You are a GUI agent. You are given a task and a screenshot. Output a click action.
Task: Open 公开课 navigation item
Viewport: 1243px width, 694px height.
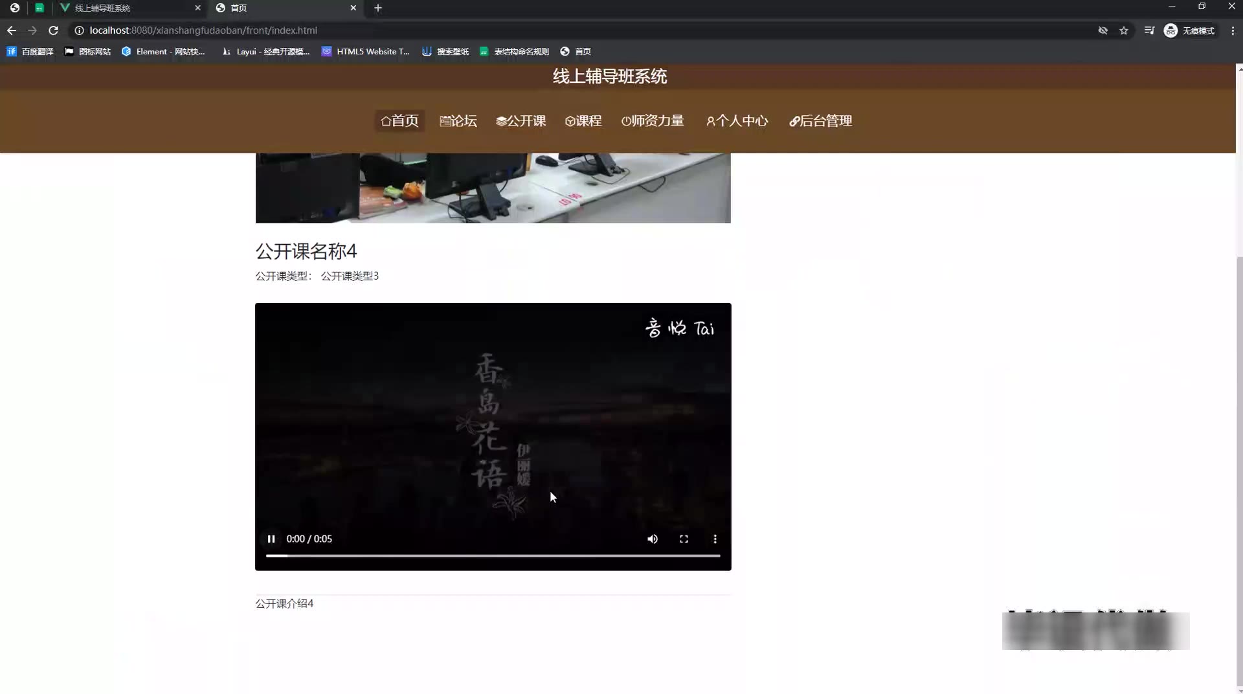(x=521, y=121)
